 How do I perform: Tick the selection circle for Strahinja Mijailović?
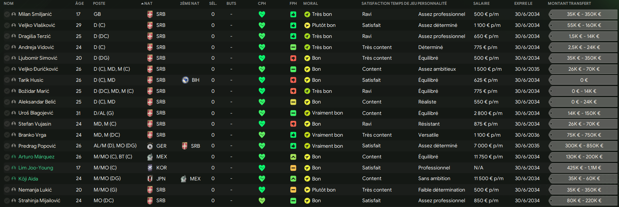tap(7, 201)
